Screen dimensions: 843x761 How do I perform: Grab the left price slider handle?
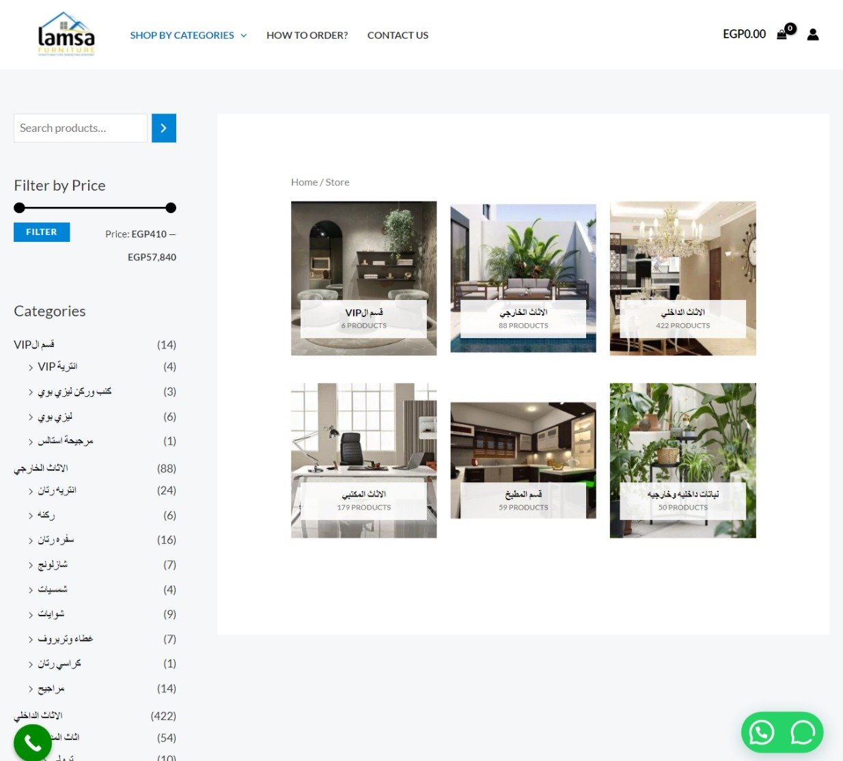tap(19, 208)
